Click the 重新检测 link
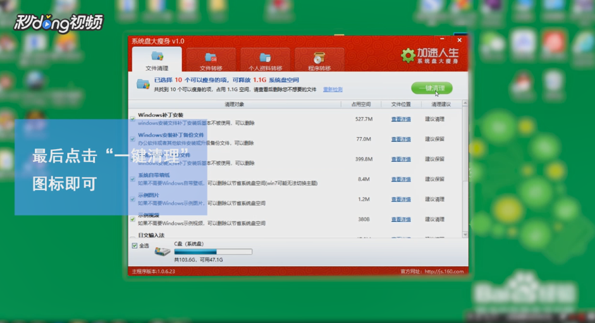Screen dimensions: 595x323 pyautogui.click(x=333, y=90)
